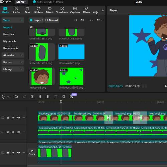This screenshot has width=167, height=167.
Task: Add a marker with shield icon
Action: [64, 97]
